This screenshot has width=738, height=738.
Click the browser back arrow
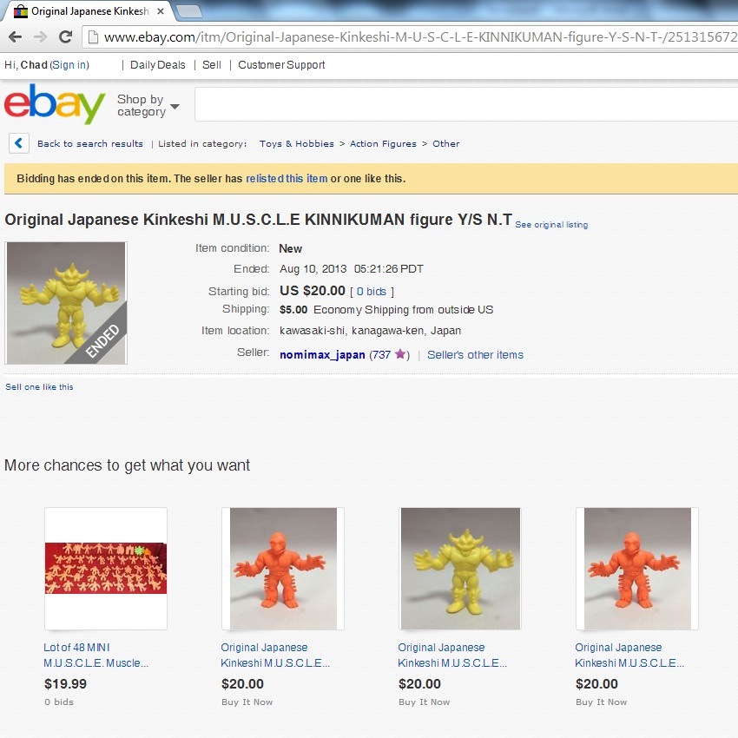[15, 36]
